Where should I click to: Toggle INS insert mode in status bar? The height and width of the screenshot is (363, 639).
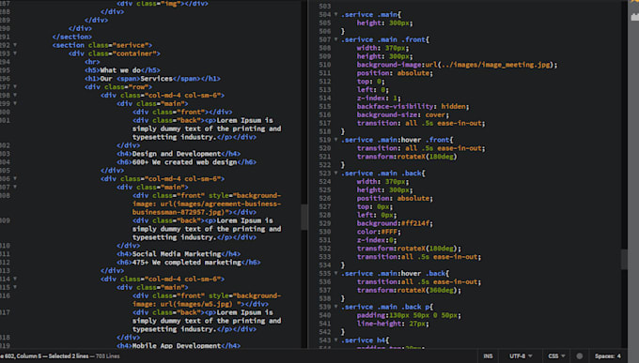click(488, 356)
